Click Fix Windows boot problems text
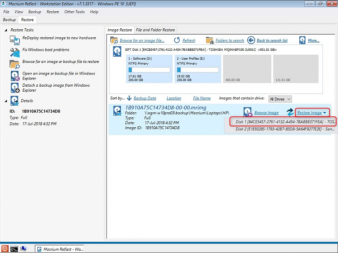Screen dimensions: 338x253 [x=46, y=49]
